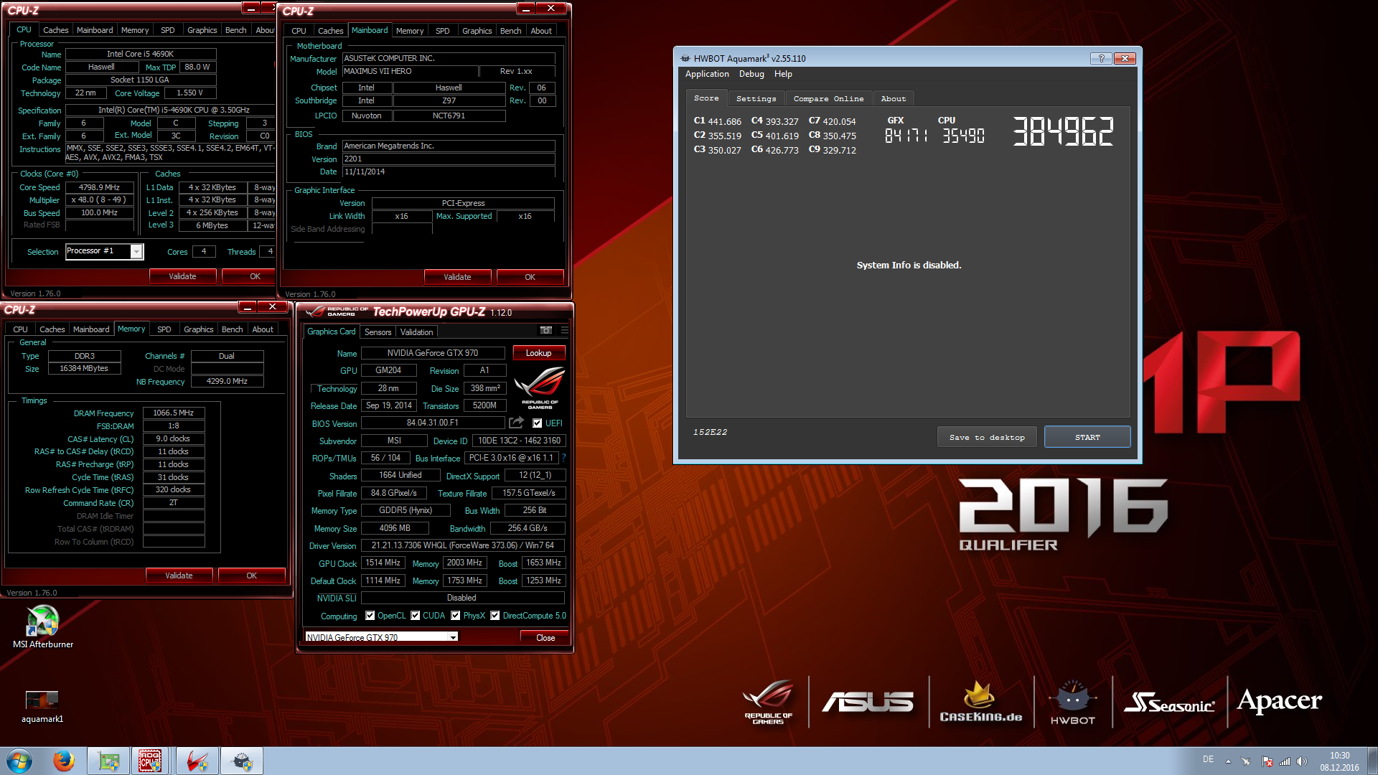The height and width of the screenshot is (775, 1378).
Task: Click the Lookup button in GPU-Z
Action: 538,353
